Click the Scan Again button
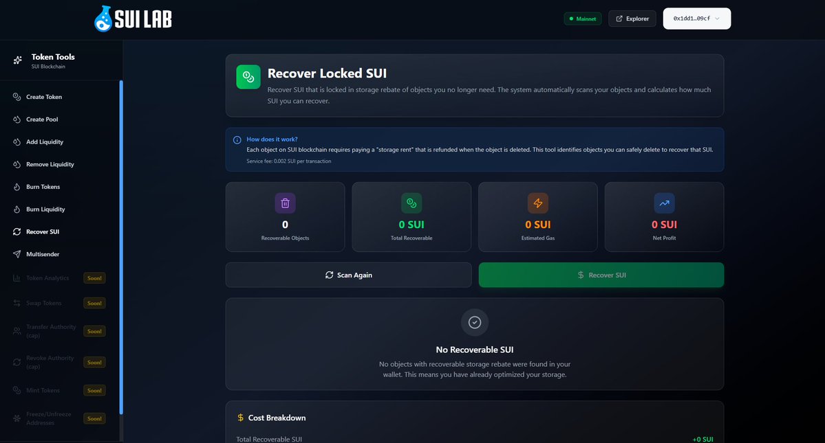Screen dimensions: 825x443 point(348,274)
